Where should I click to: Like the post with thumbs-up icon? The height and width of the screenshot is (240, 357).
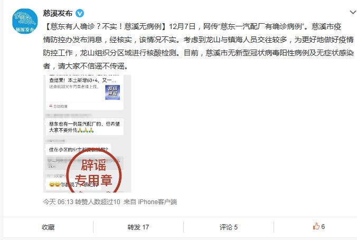point(316,226)
